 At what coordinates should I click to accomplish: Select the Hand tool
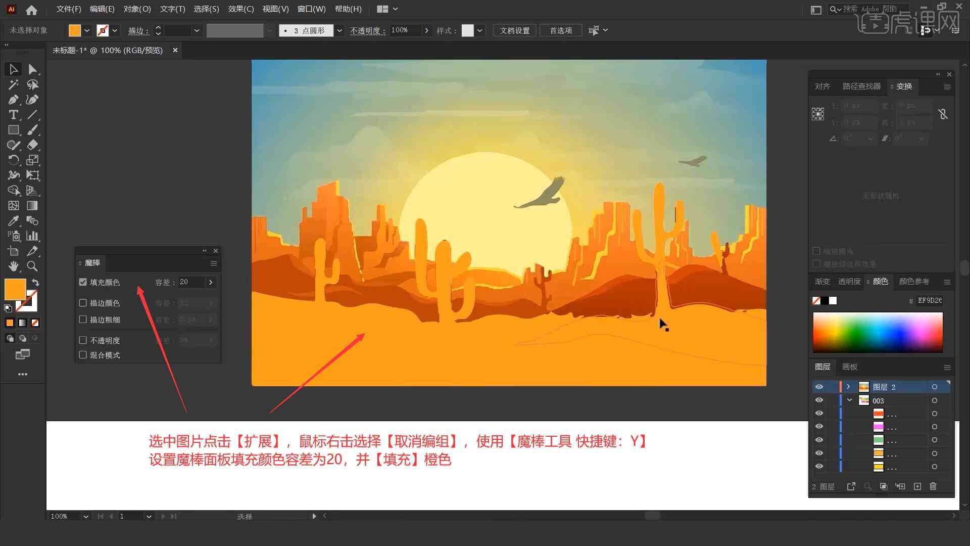[x=13, y=266]
